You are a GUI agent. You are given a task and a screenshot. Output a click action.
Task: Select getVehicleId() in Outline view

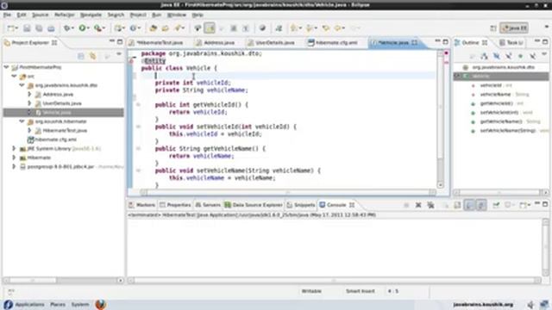coord(497,103)
